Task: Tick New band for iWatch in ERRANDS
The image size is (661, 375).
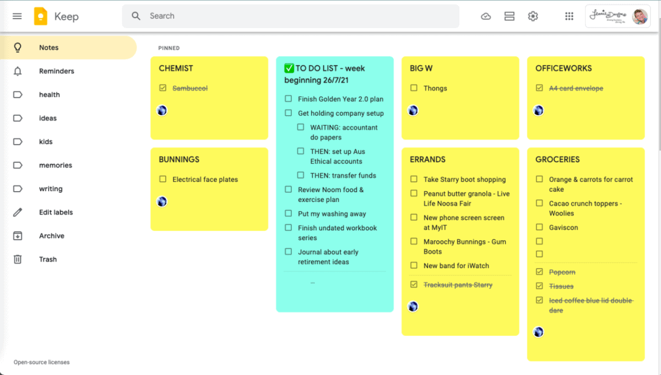Action: point(414,265)
